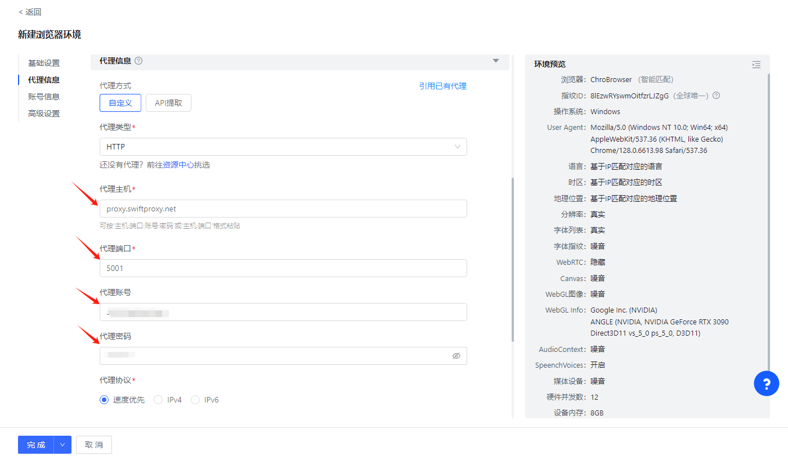Choose the IPv6 protocol option
The image size is (788, 461).
pos(195,400)
